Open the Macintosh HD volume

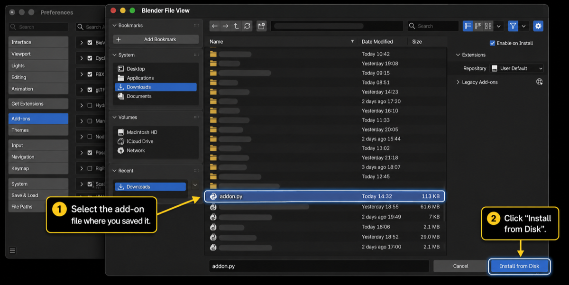click(x=156, y=132)
